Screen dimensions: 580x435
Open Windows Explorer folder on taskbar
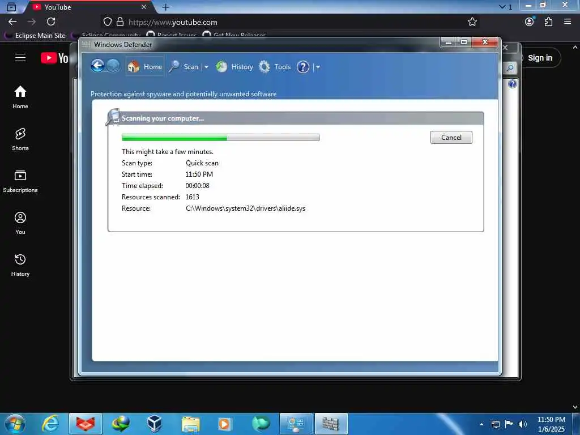pyautogui.click(x=190, y=424)
